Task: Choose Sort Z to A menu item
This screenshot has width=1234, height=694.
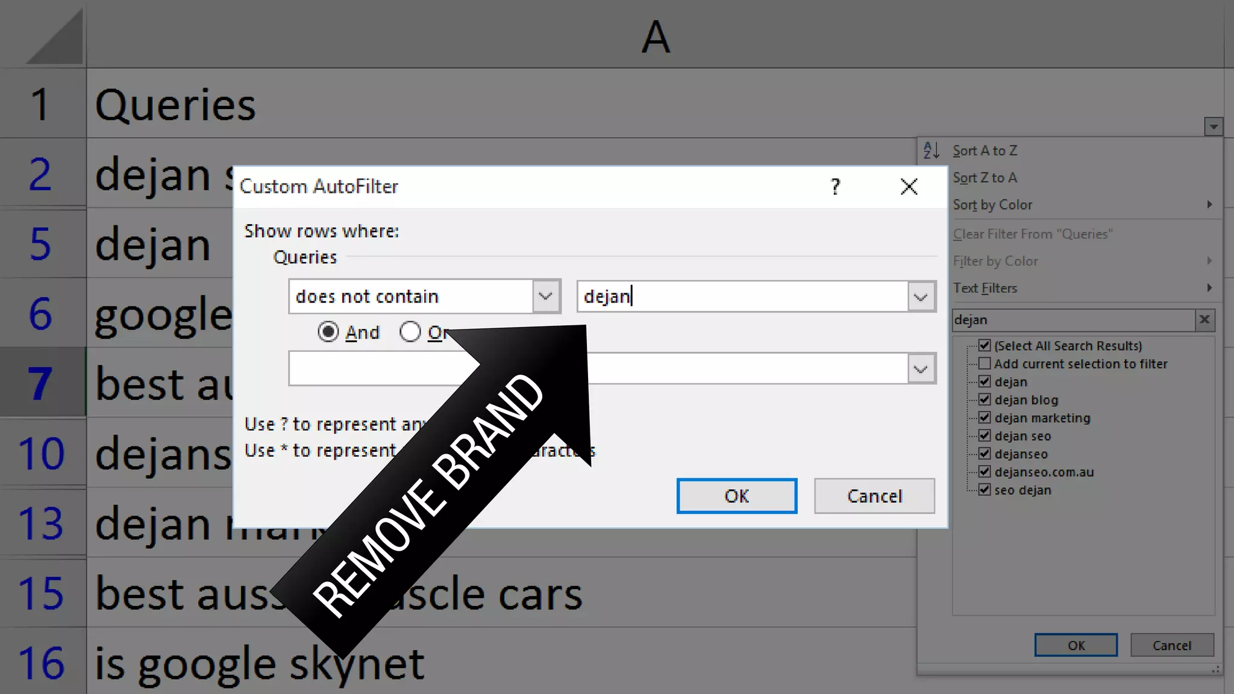Action: click(x=985, y=178)
